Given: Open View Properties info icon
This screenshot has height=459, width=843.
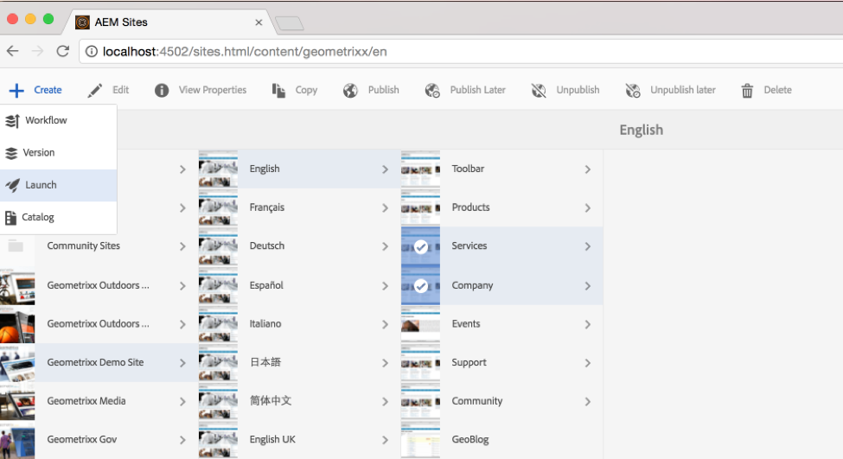Looking at the screenshot, I should pos(162,90).
